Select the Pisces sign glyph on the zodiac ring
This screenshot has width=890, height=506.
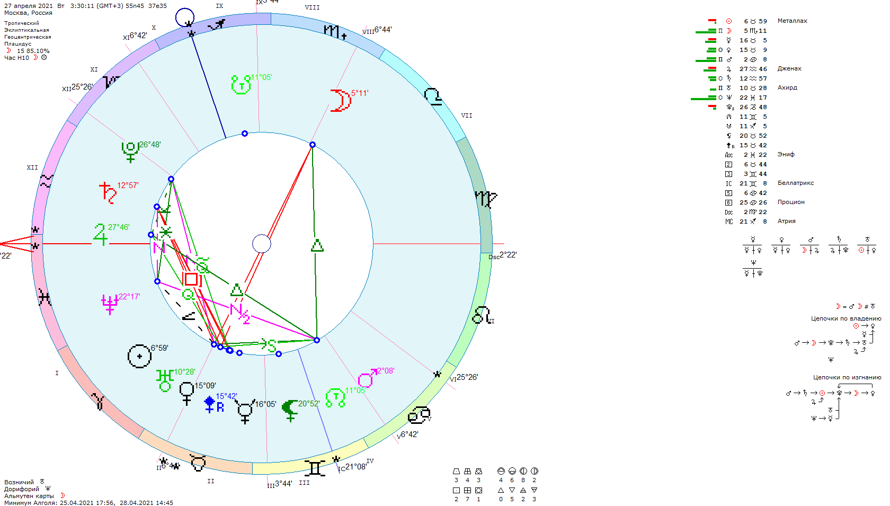coord(44,298)
